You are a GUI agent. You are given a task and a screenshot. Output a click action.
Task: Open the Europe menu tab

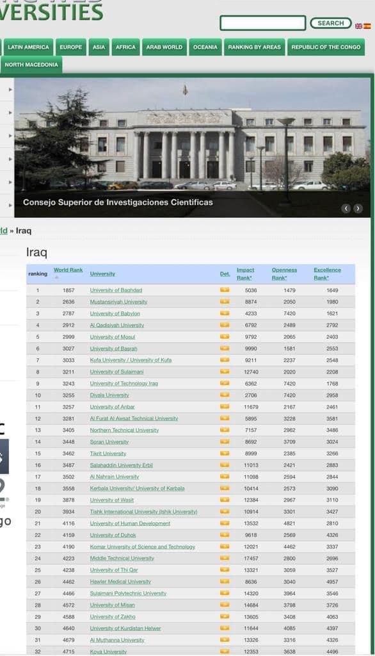(x=71, y=47)
